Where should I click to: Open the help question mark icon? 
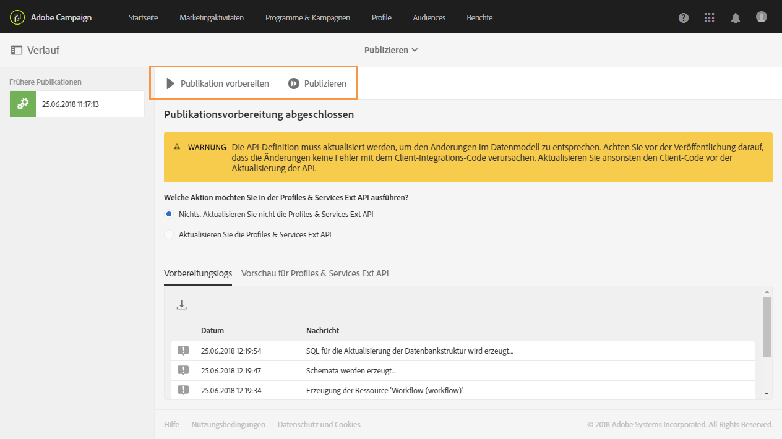coord(684,18)
